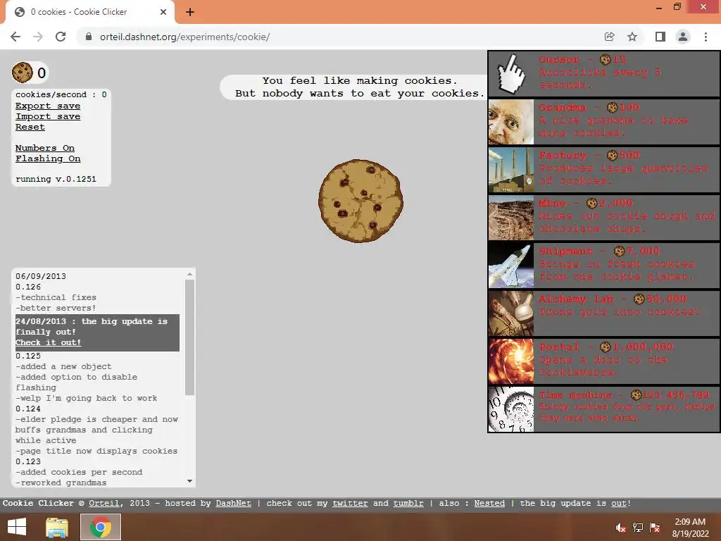This screenshot has height=541, width=721.
Task: Click the 'Cursor' item name text
Action: point(559,60)
